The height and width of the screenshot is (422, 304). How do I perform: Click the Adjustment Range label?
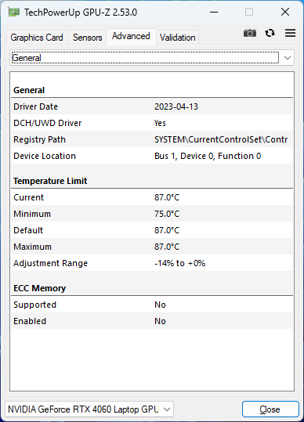point(51,263)
